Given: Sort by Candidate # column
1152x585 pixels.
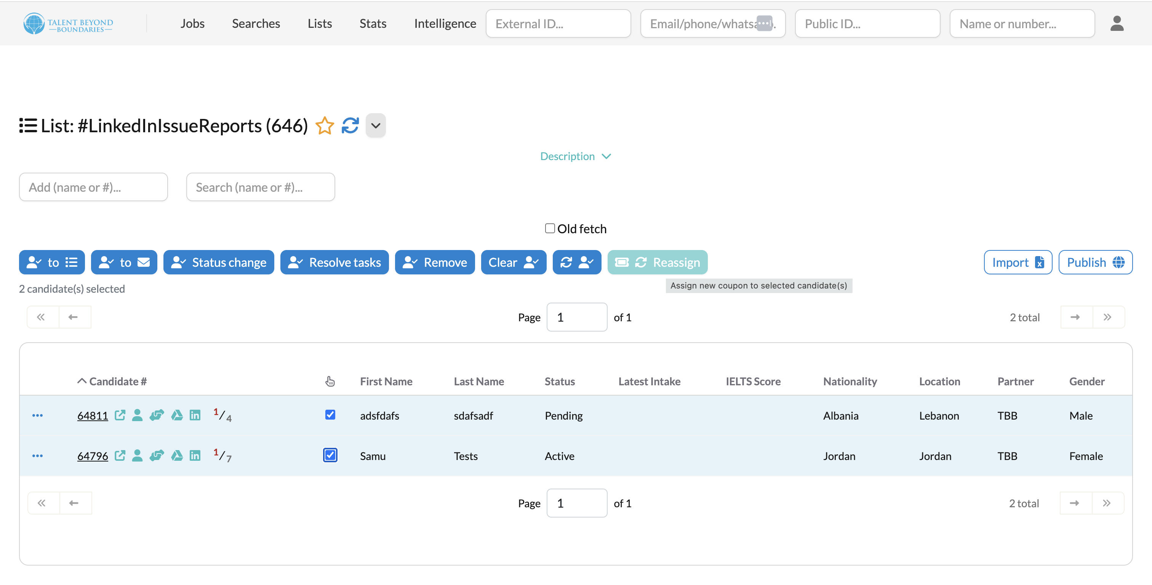Looking at the screenshot, I should (x=112, y=381).
